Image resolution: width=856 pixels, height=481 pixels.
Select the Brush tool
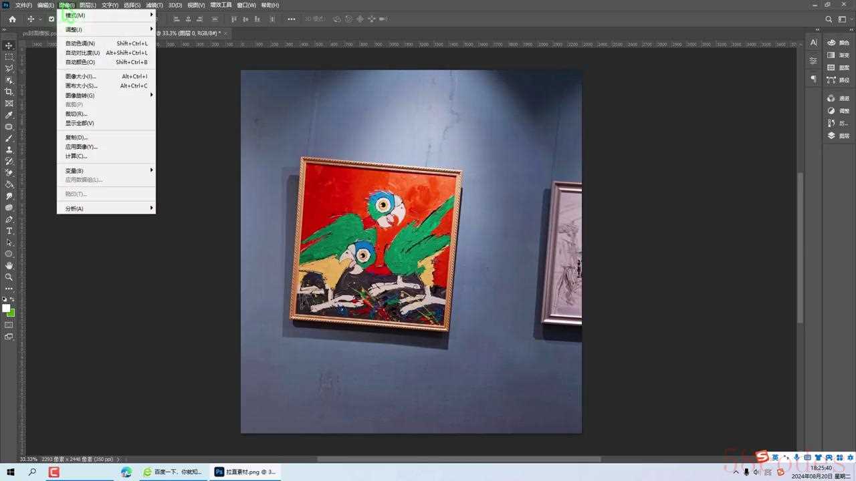pyautogui.click(x=9, y=138)
